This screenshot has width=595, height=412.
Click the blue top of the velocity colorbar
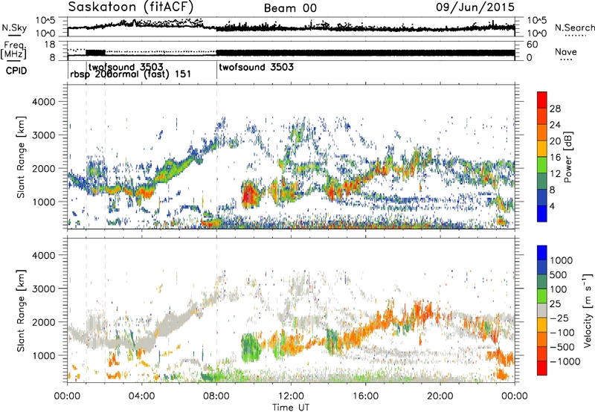pyautogui.click(x=542, y=252)
